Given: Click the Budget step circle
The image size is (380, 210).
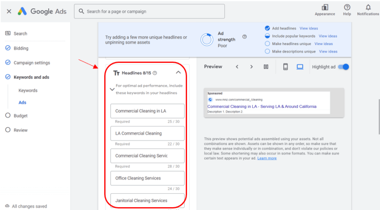Looking at the screenshot, I should click(8, 115).
